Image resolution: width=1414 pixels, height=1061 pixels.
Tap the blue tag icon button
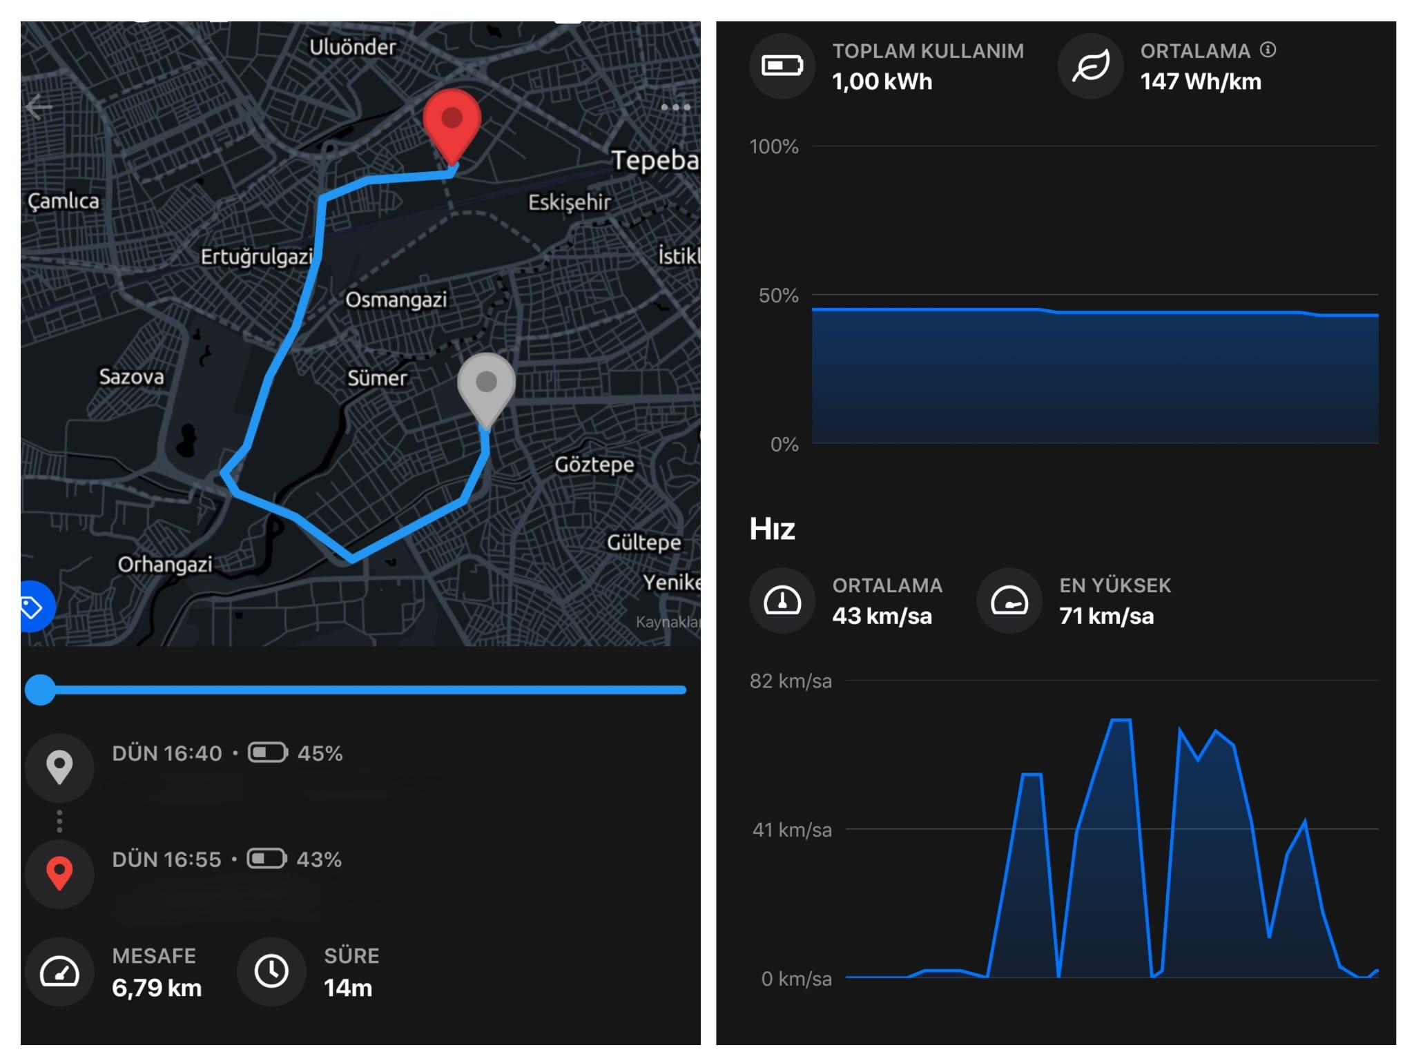33,607
